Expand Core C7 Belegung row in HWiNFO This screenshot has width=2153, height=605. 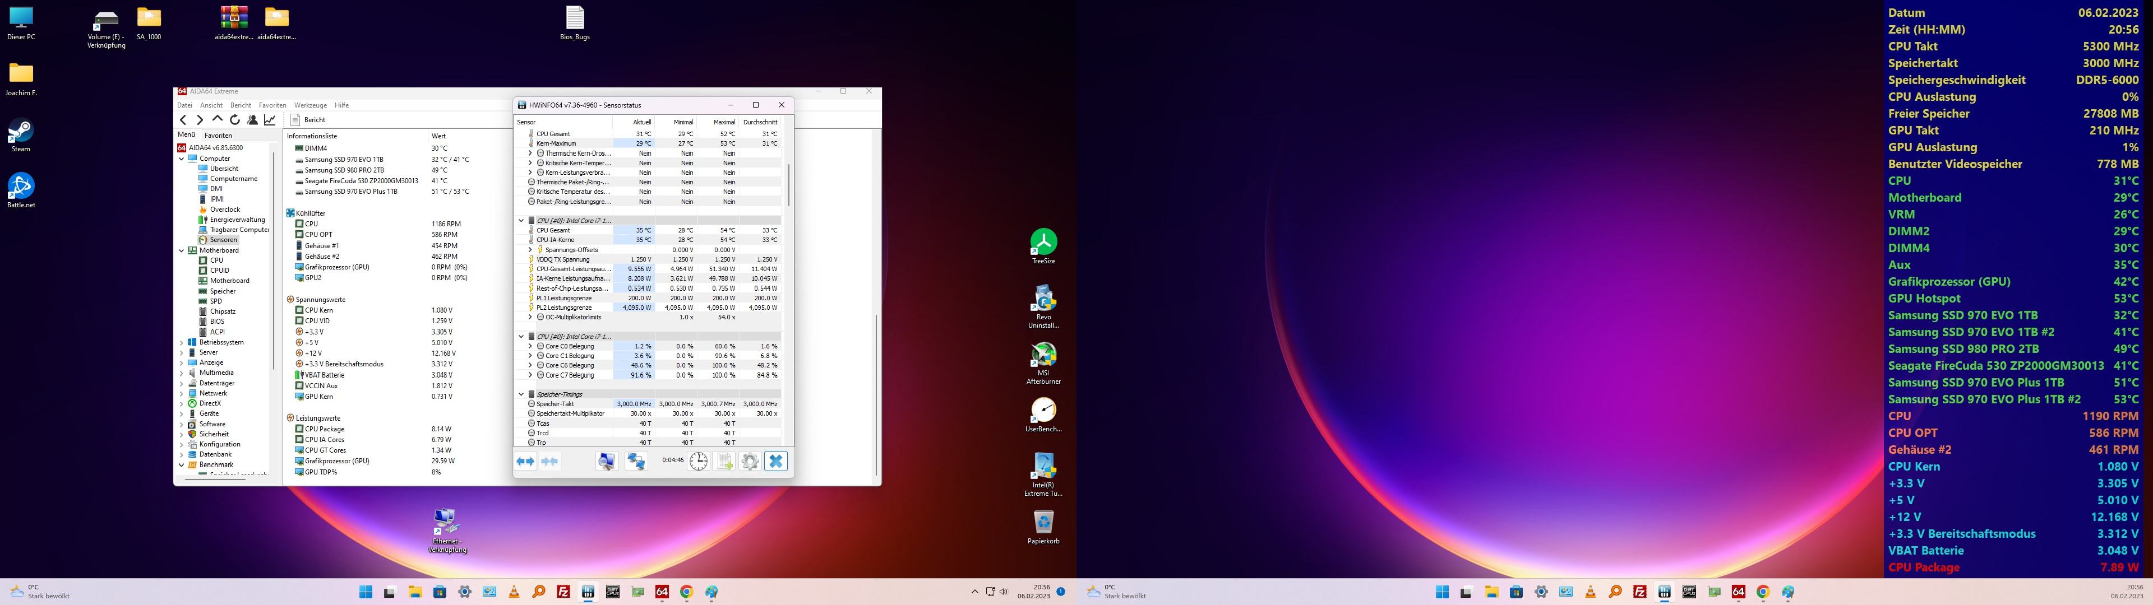pyautogui.click(x=530, y=375)
